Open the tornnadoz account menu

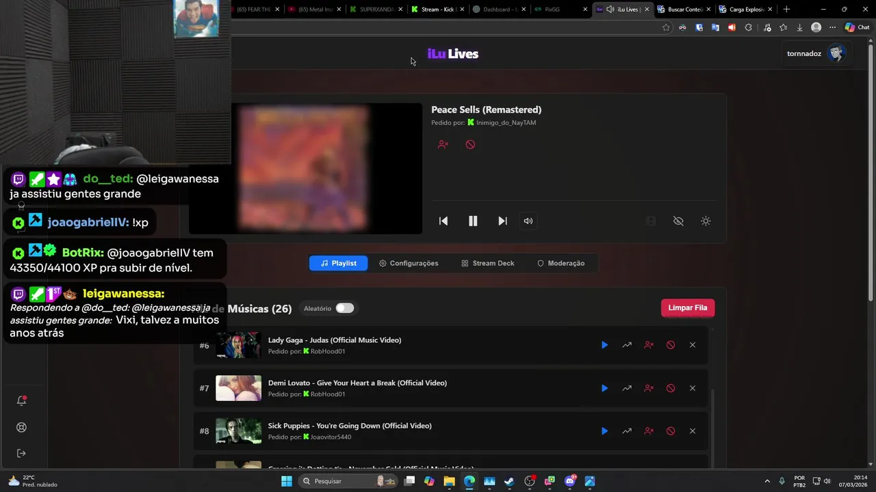816,53
